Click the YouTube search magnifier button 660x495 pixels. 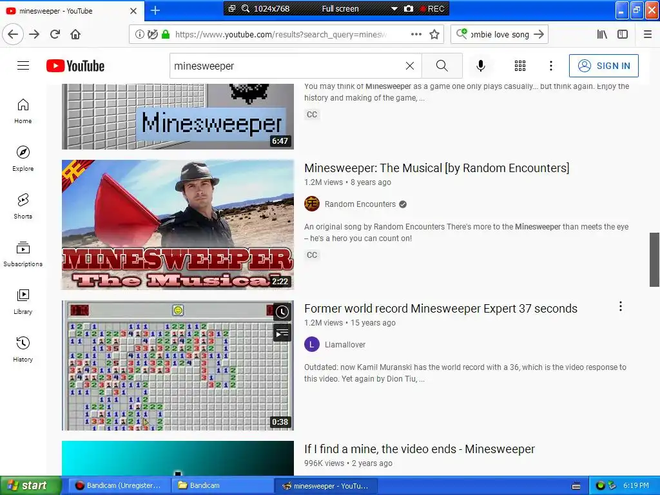pyautogui.click(x=442, y=66)
